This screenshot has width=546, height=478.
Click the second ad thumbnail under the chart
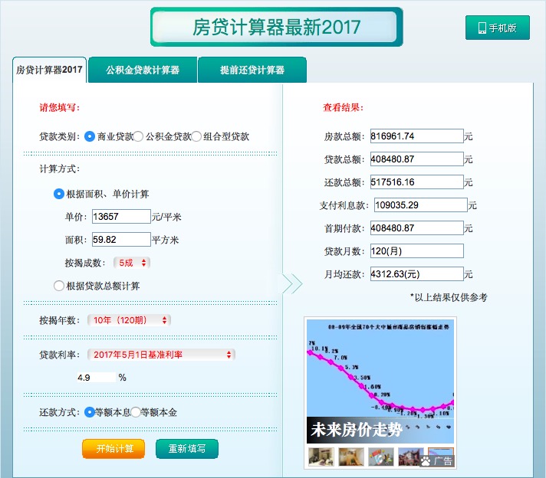(351, 457)
